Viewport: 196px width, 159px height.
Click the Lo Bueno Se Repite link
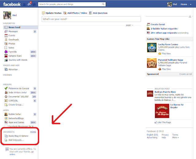[177, 106]
